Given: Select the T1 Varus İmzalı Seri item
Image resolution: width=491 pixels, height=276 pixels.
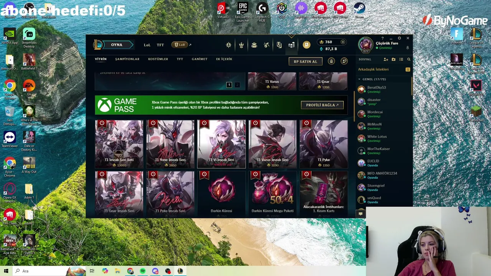Looking at the screenshot, I should 272,144.
